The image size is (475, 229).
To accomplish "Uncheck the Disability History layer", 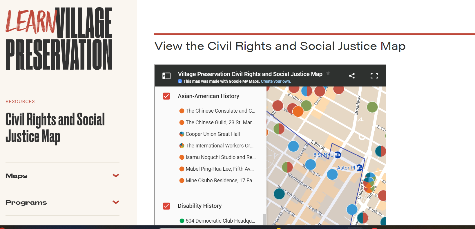I will tap(166, 206).
